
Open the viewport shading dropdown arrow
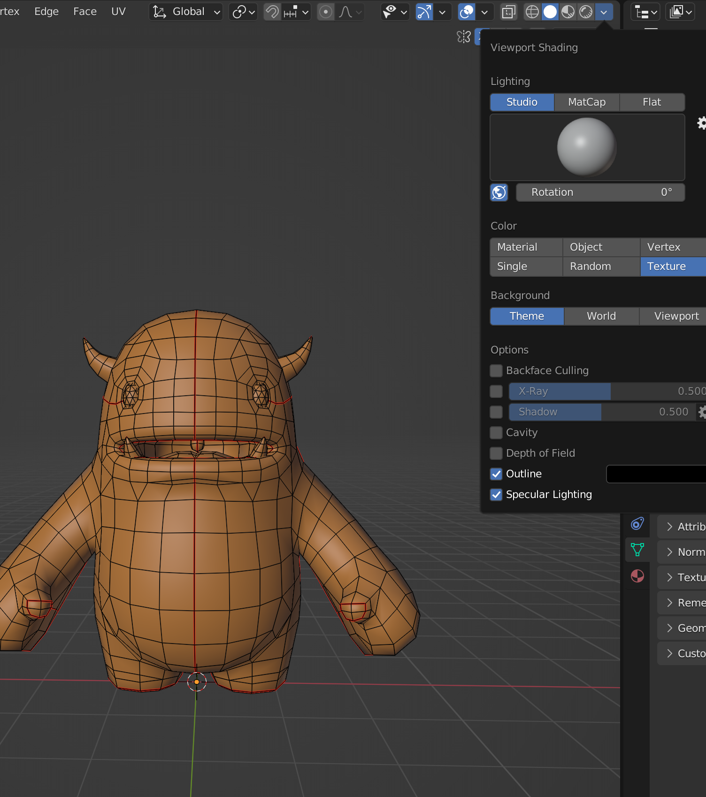(x=604, y=12)
